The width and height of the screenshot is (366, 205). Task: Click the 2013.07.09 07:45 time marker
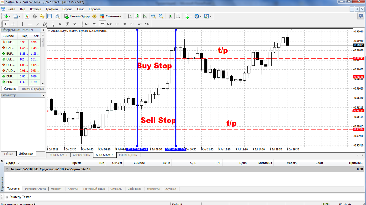click(x=137, y=149)
